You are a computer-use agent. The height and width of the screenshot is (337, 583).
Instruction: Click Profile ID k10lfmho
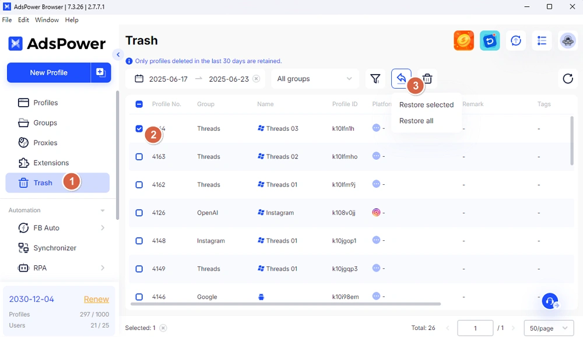[345, 157]
